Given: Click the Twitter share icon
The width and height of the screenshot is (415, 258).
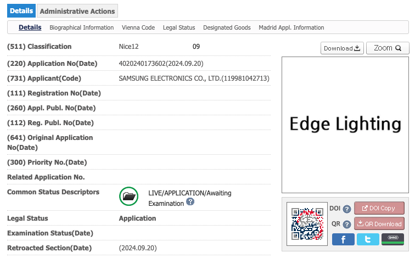Looking at the screenshot, I should (x=368, y=239).
